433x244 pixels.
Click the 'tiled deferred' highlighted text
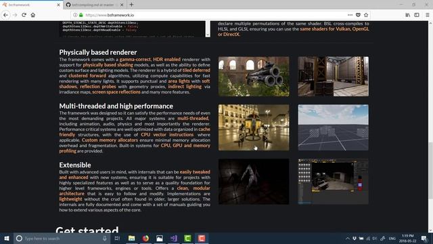pyautogui.click(x=196, y=70)
